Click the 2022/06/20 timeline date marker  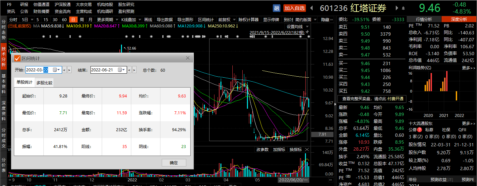(x=294, y=180)
